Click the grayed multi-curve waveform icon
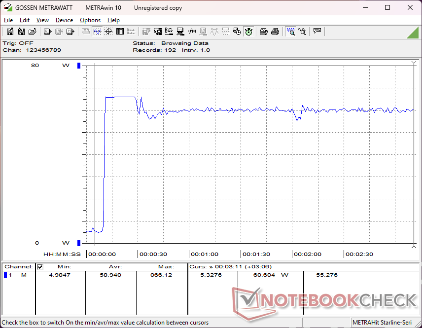 coord(225,32)
